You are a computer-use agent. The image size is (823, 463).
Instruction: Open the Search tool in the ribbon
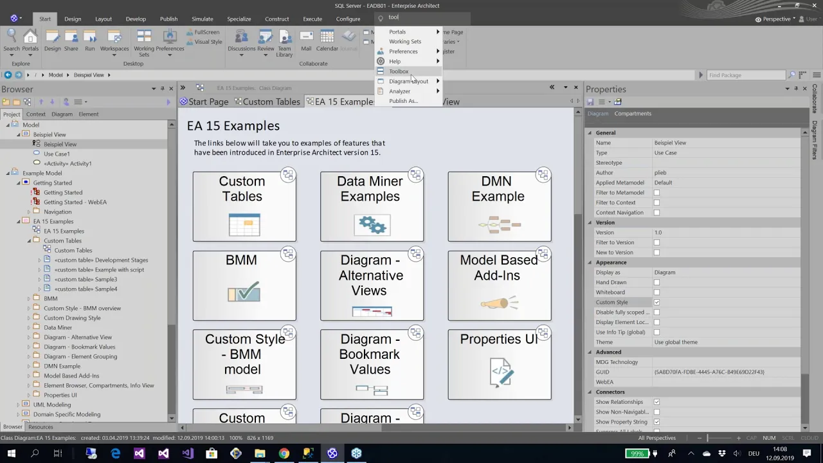tap(12, 41)
